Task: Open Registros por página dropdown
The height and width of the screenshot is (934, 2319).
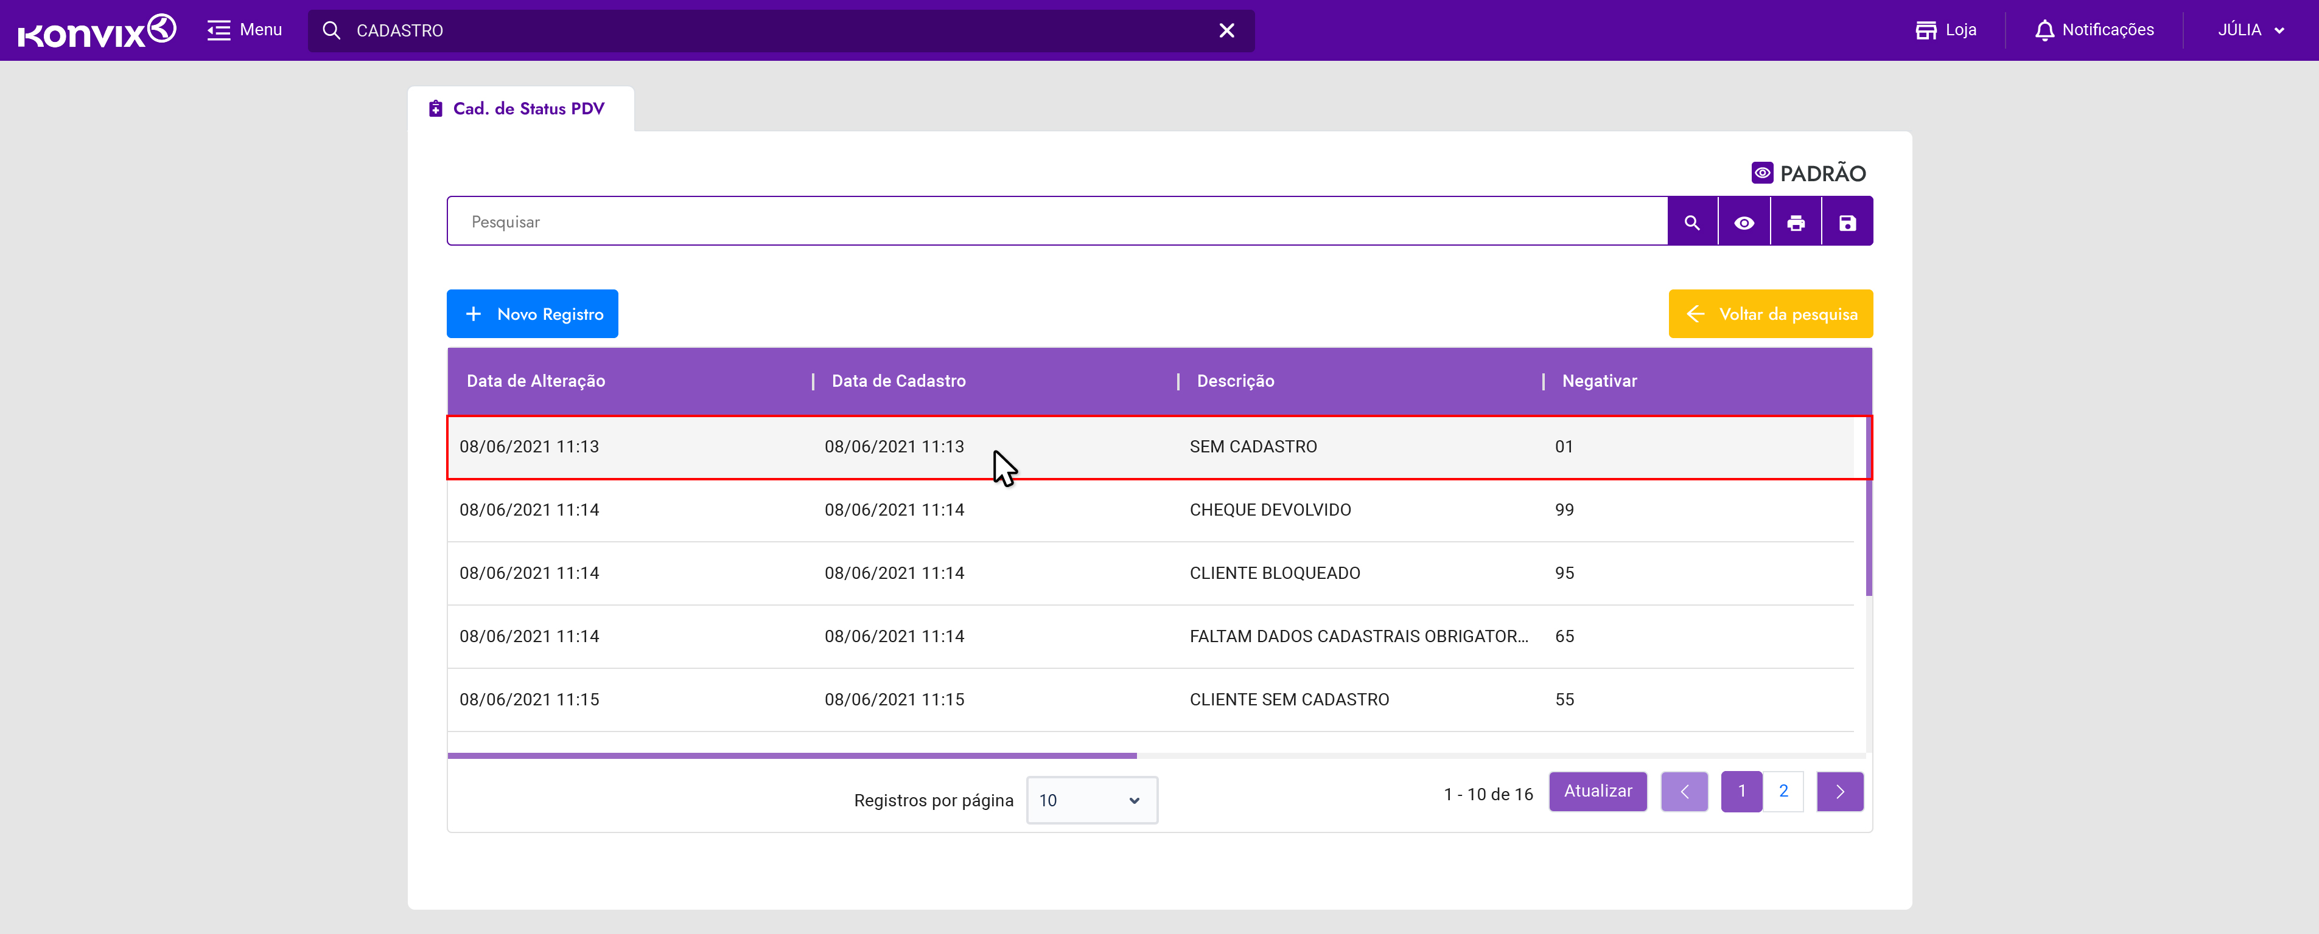Action: point(1091,800)
